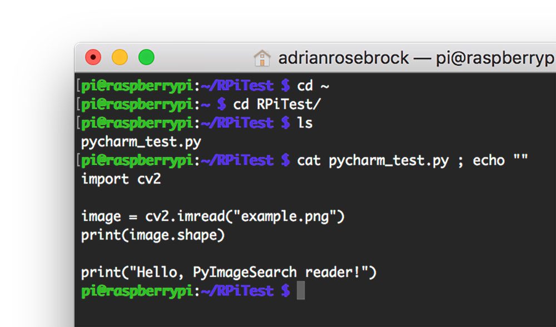
Task: Click the red close window button
Action: pyautogui.click(x=93, y=57)
